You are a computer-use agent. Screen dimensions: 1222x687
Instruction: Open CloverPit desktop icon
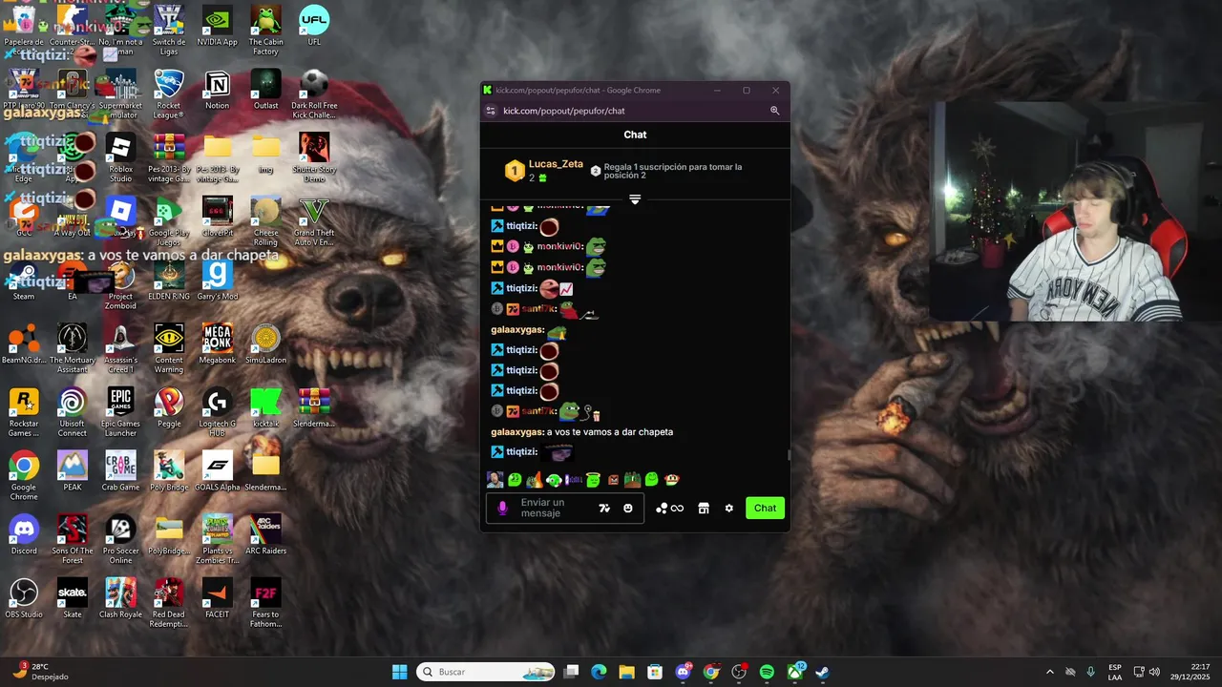pyautogui.click(x=218, y=217)
